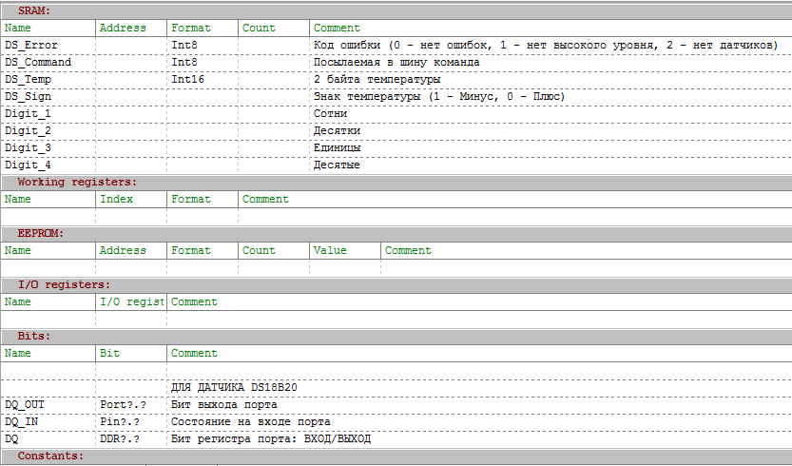Toggle the I/O registers section header
792x466 pixels.
click(64, 284)
